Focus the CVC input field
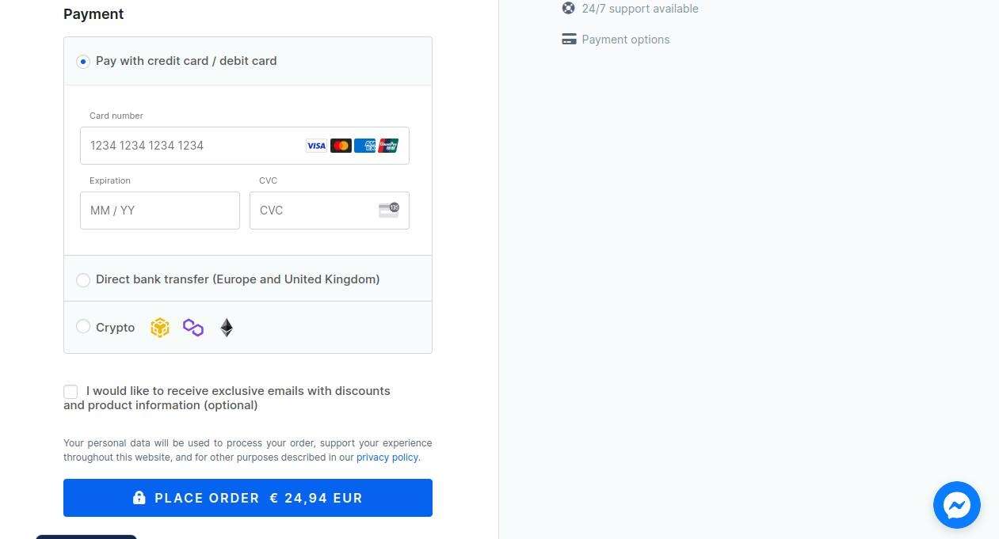 tap(330, 211)
